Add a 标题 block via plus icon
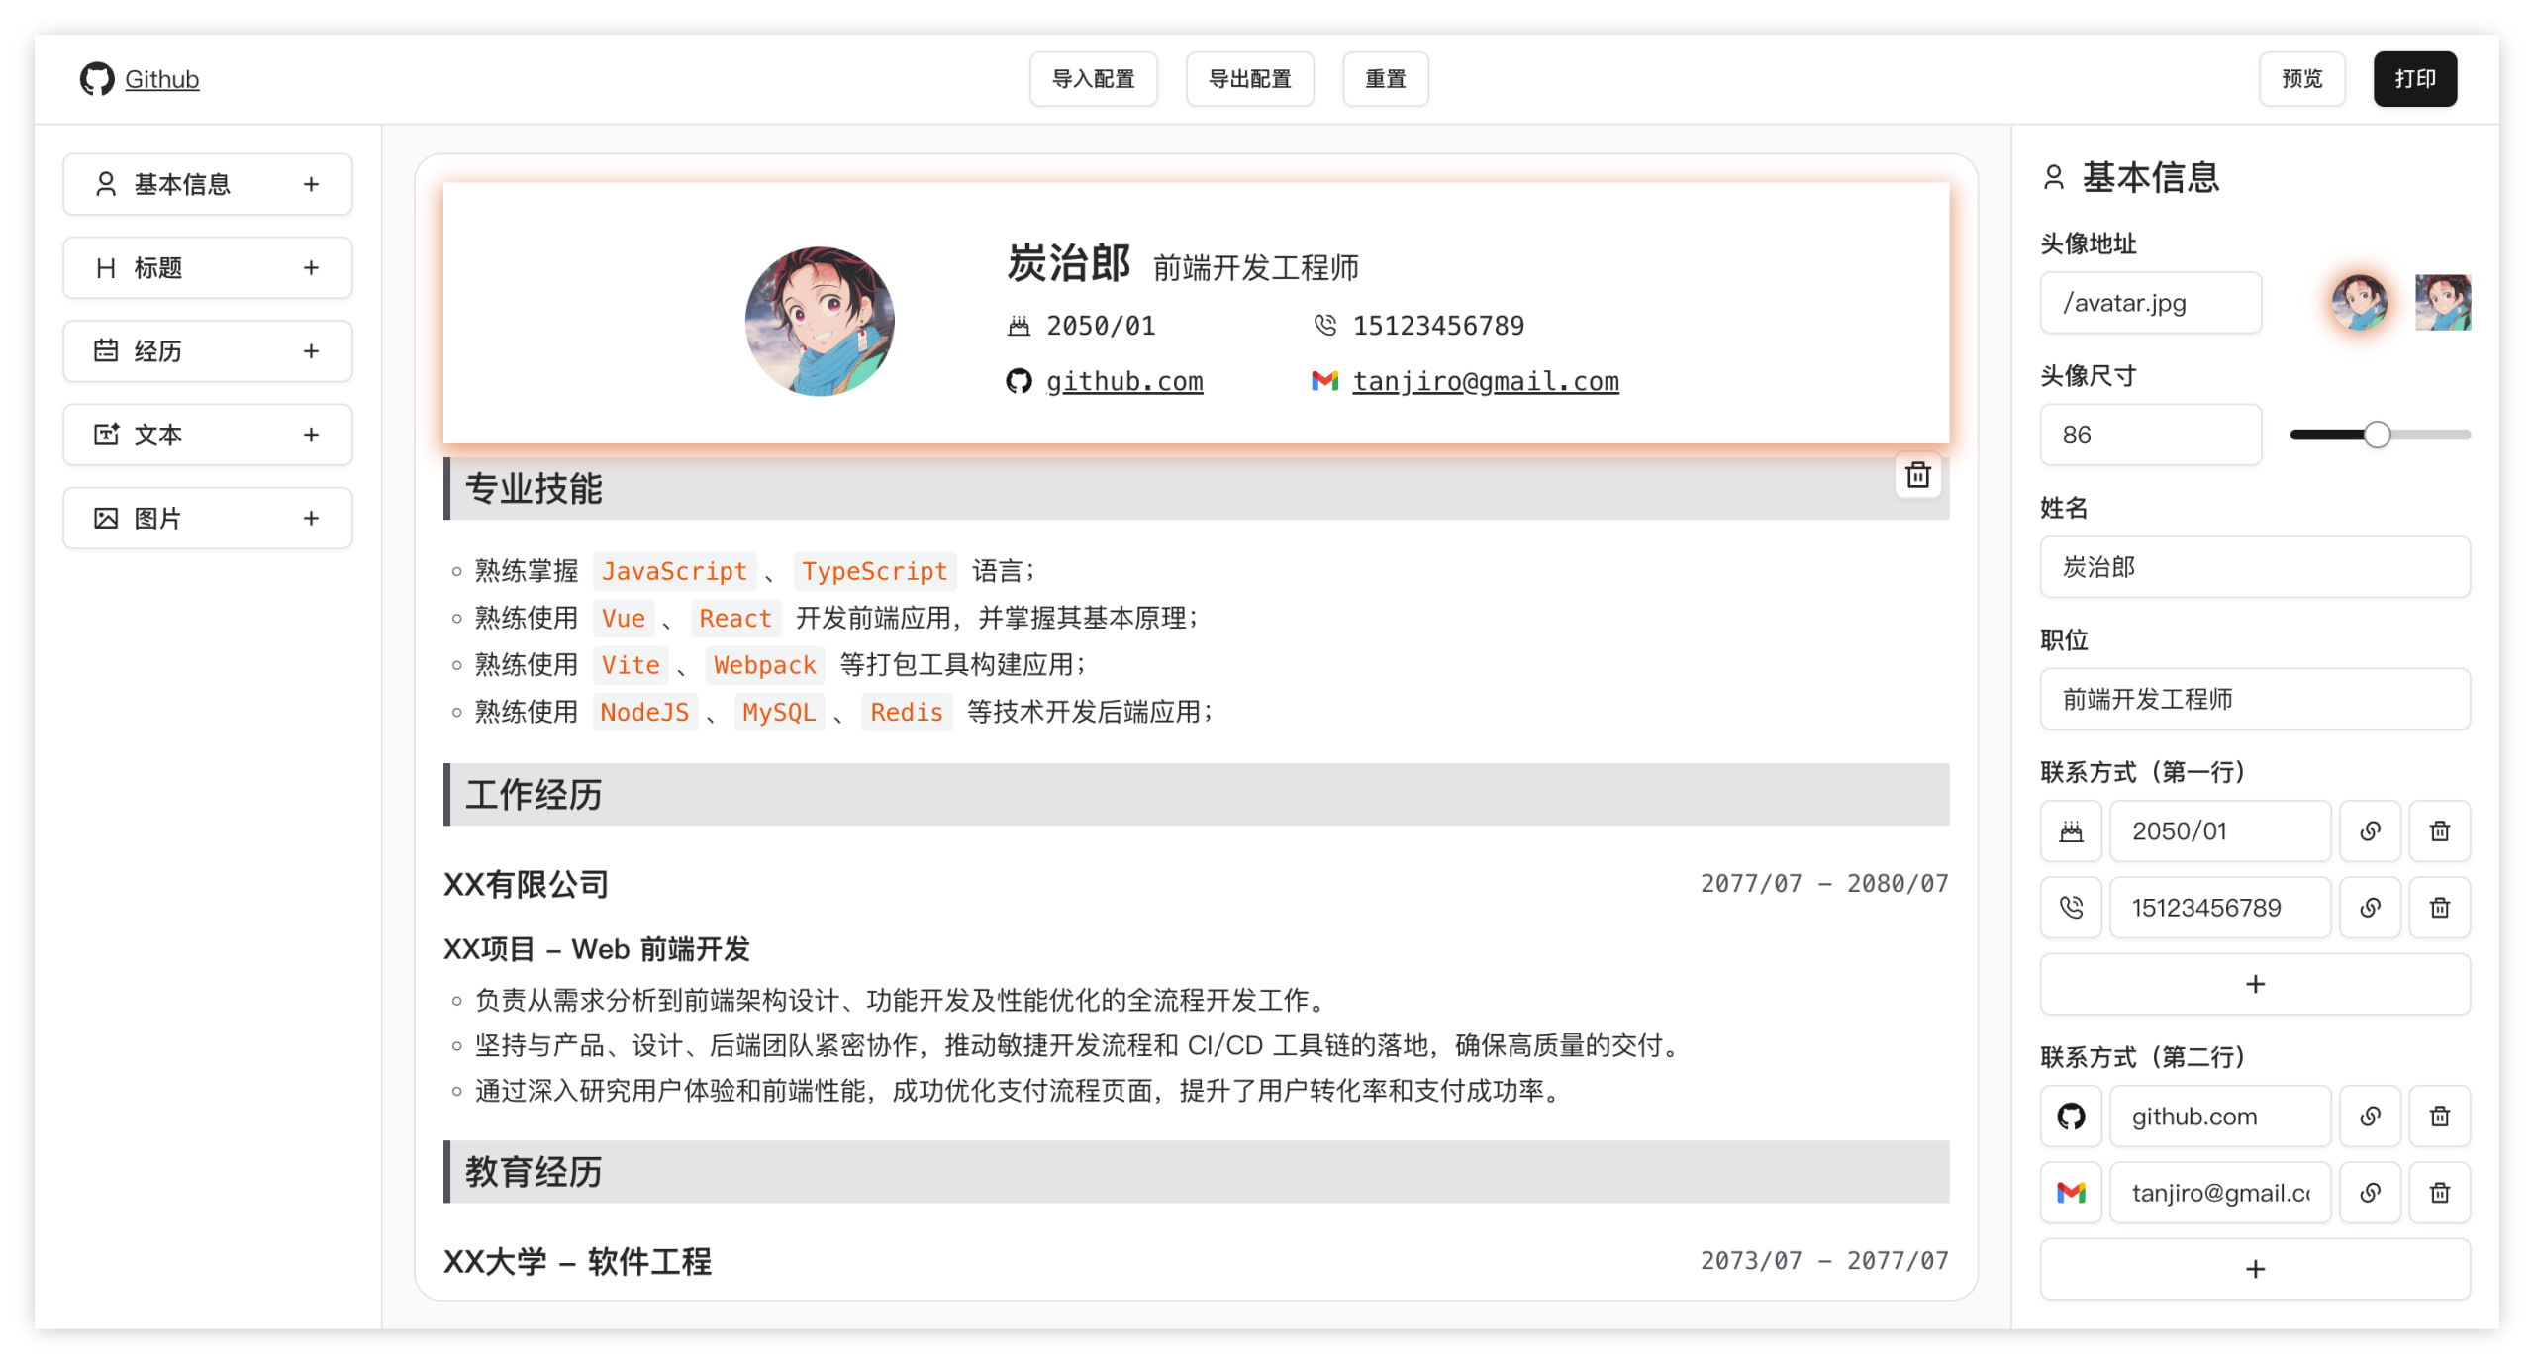 coord(311,267)
